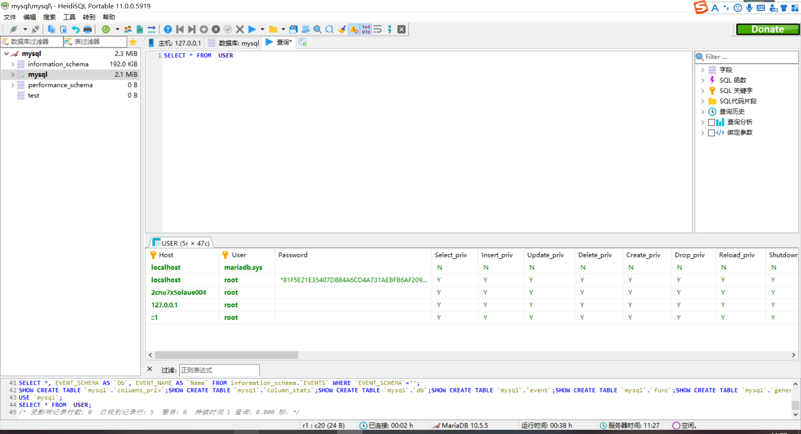Viewport: 801px width, 434px height.
Task: Open the 转到 menu
Action: (89, 17)
